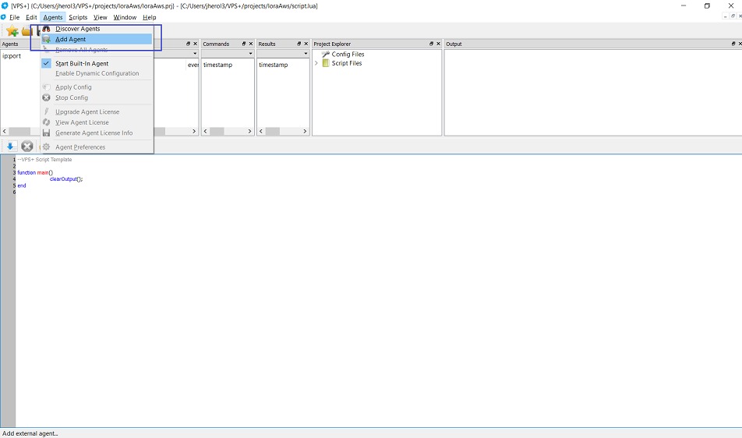Viewport: 742px width, 438px height.
Task: Open the Scripts menu
Action: [78, 17]
